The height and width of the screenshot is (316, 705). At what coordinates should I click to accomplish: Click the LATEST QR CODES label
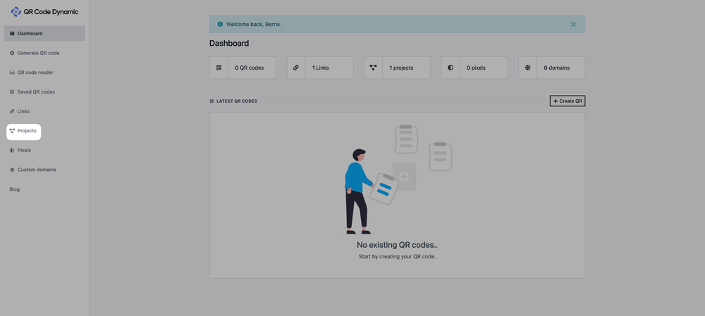(237, 101)
